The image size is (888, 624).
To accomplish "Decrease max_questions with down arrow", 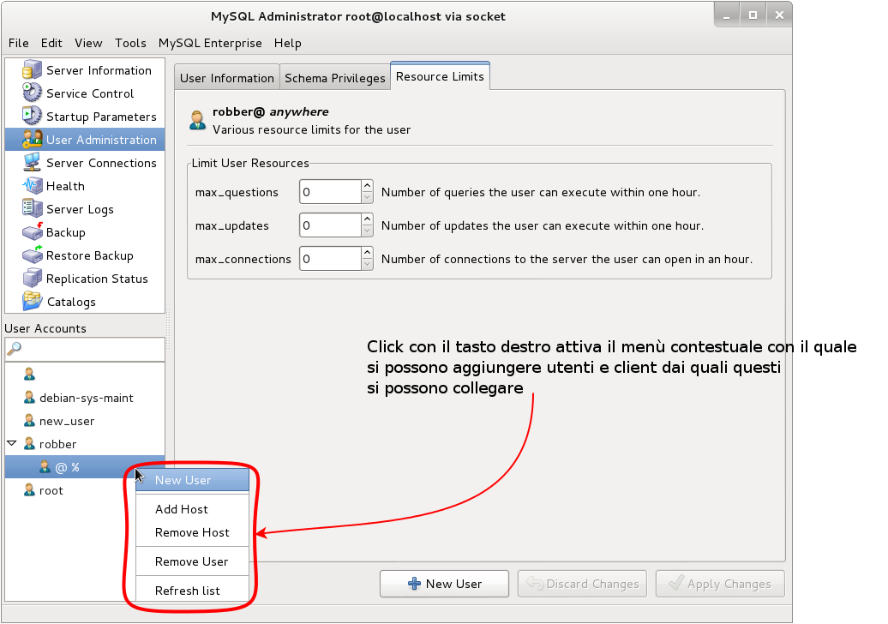I will click(367, 198).
